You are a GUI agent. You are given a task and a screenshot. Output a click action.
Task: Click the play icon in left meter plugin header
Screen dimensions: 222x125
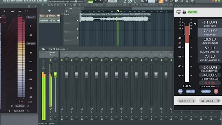pos(5,11)
